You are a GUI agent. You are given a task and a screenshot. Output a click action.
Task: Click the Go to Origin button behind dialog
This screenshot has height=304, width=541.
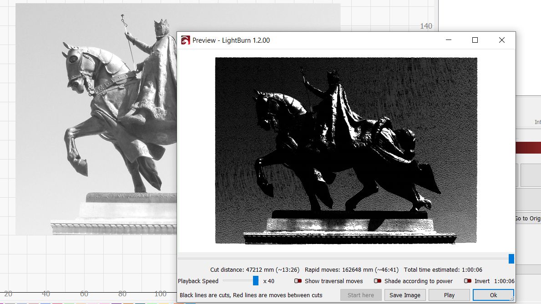click(x=528, y=219)
